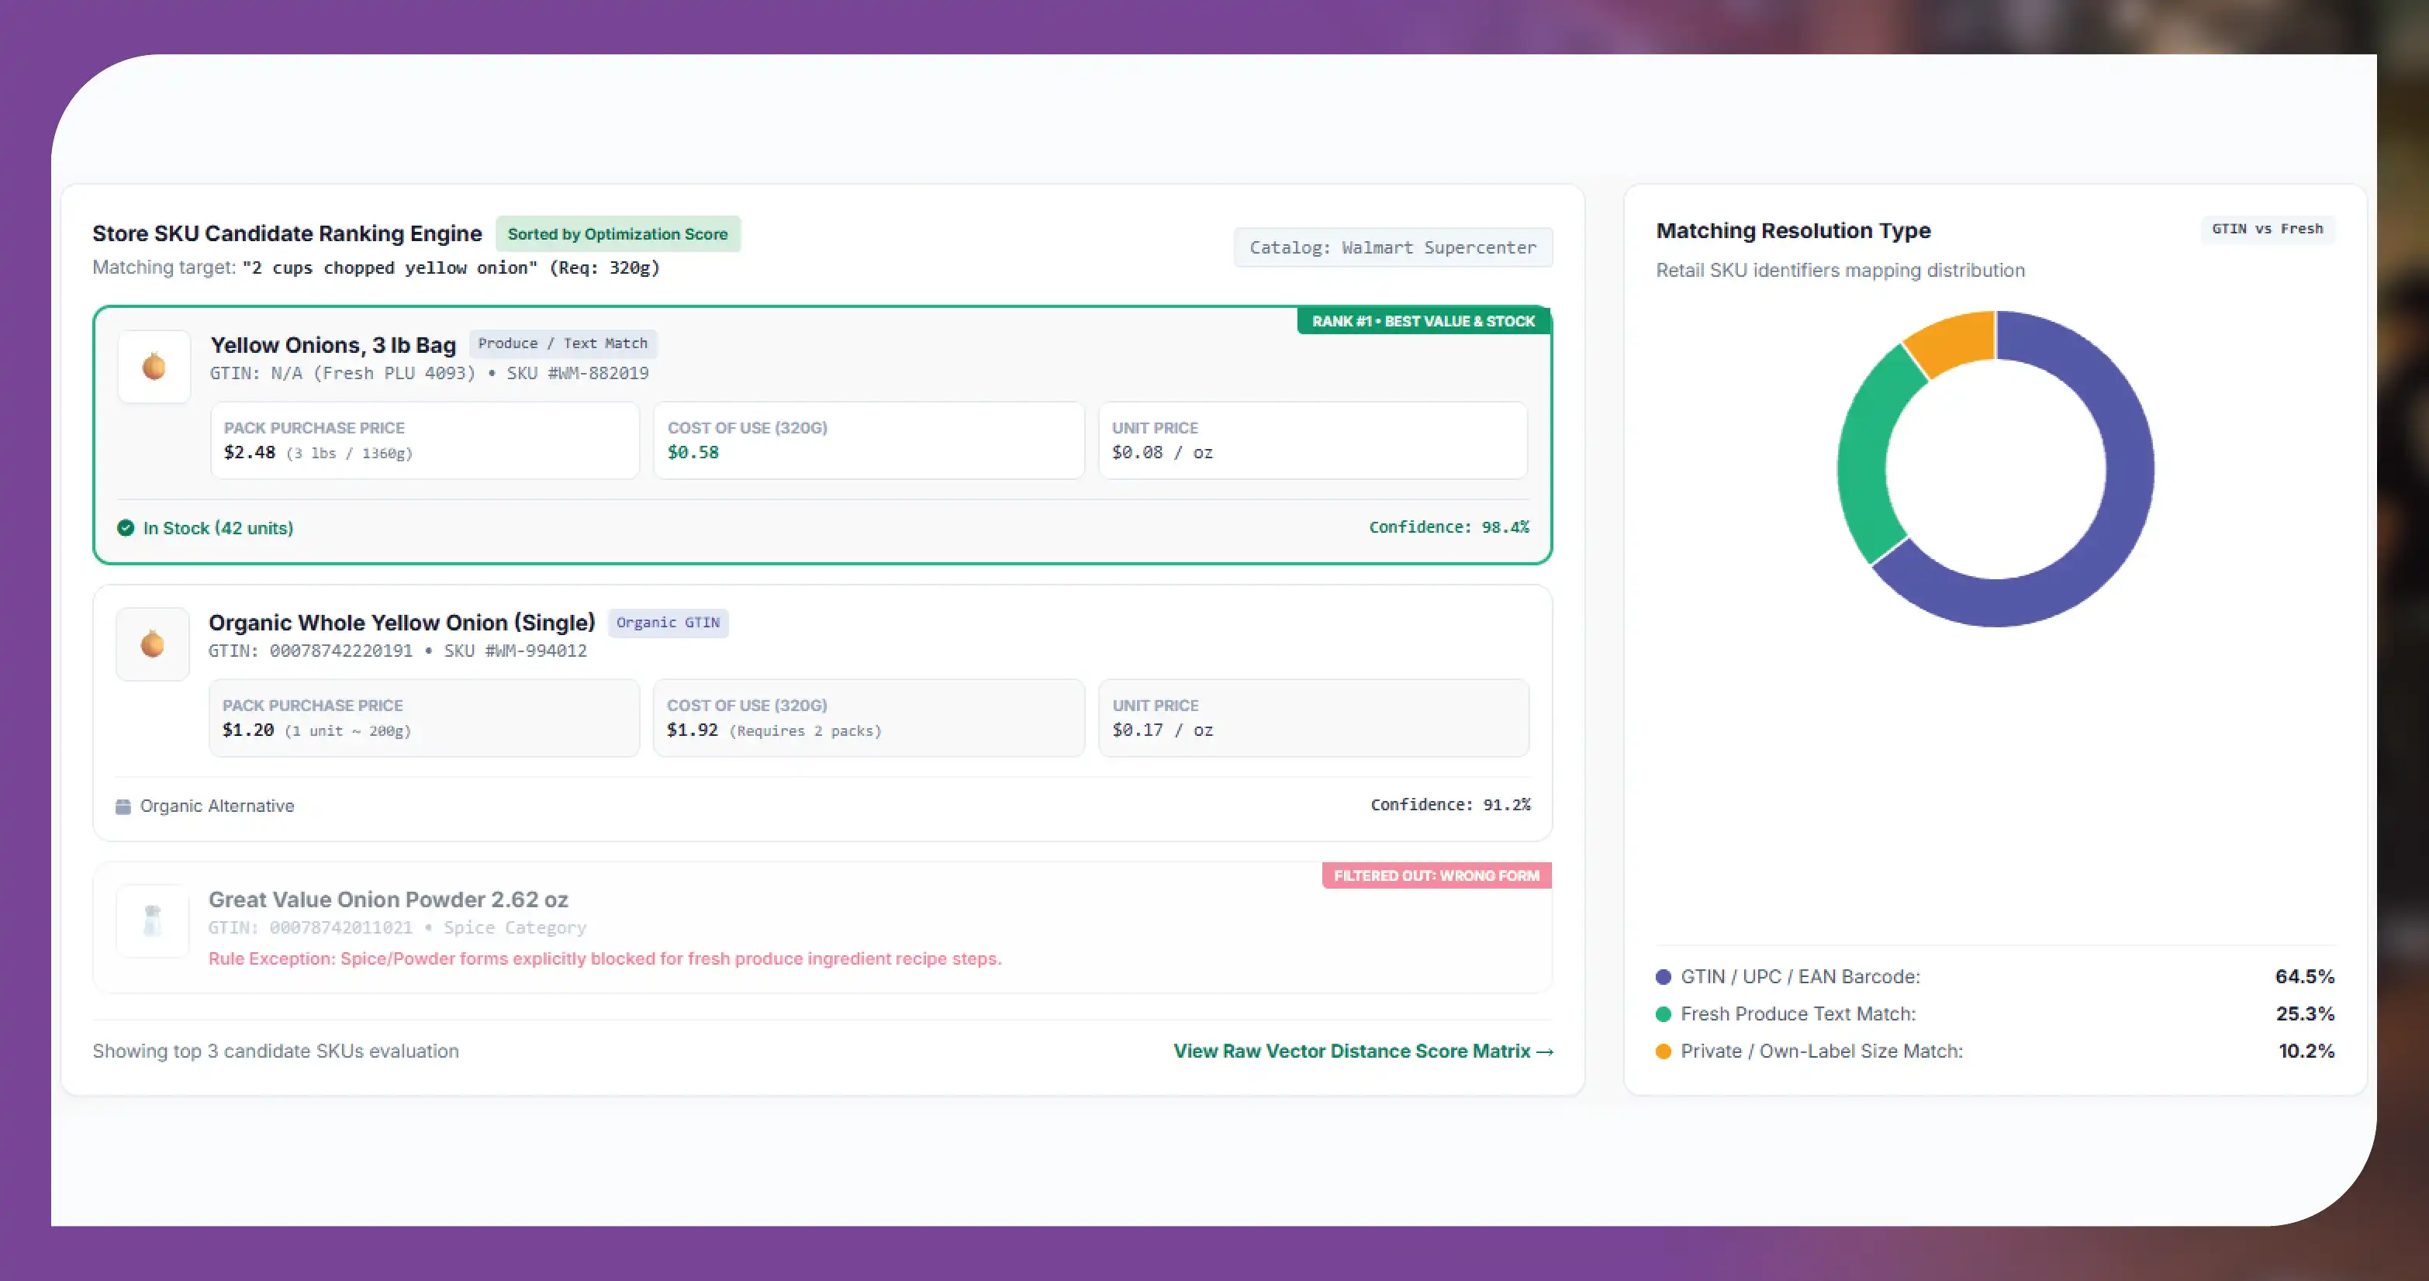Image resolution: width=2429 pixels, height=1281 pixels.
Task: Click the green In Stock checkmark icon
Action: pos(126,528)
